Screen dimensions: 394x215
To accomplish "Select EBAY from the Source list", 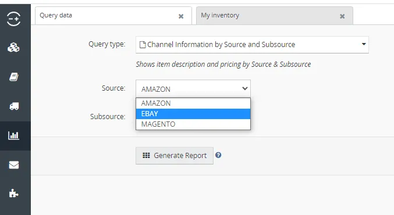I will click(x=193, y=114).
